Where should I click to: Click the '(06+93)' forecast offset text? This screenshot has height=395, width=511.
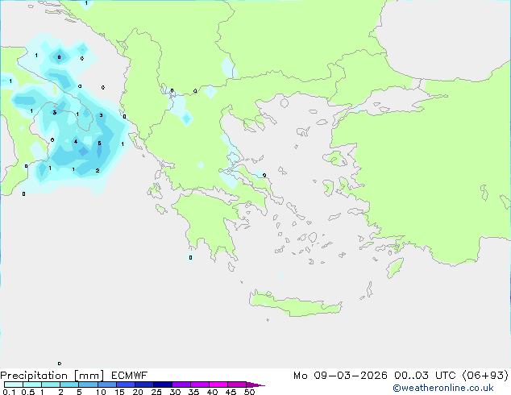[x=485, y=376]
